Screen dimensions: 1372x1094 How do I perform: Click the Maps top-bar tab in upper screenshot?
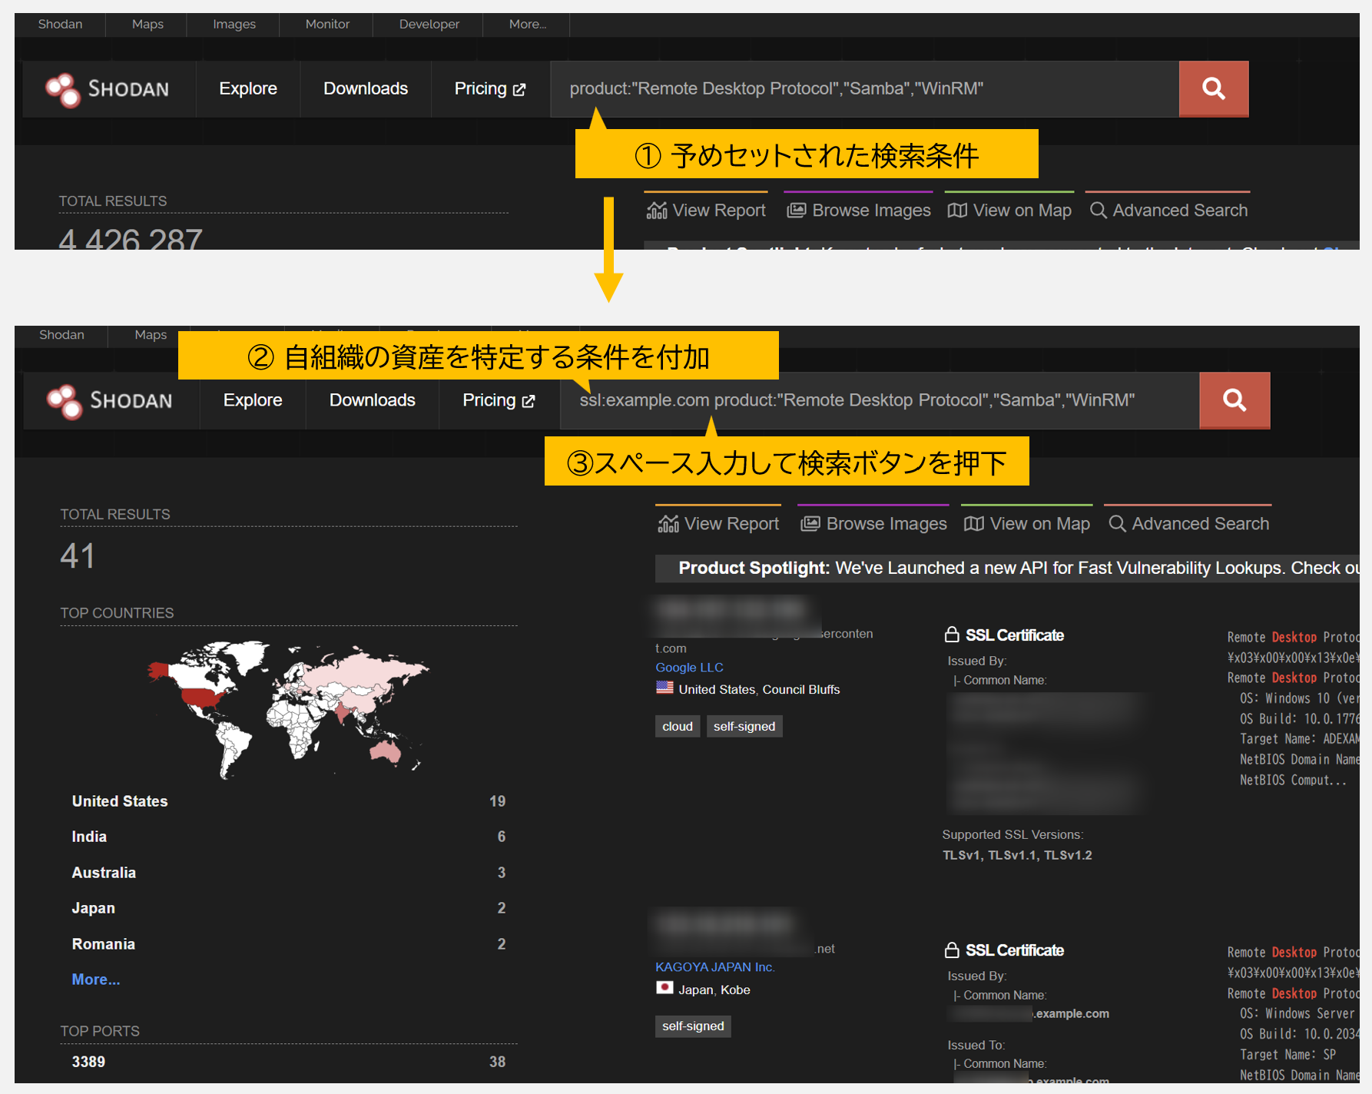click(147, 24)
